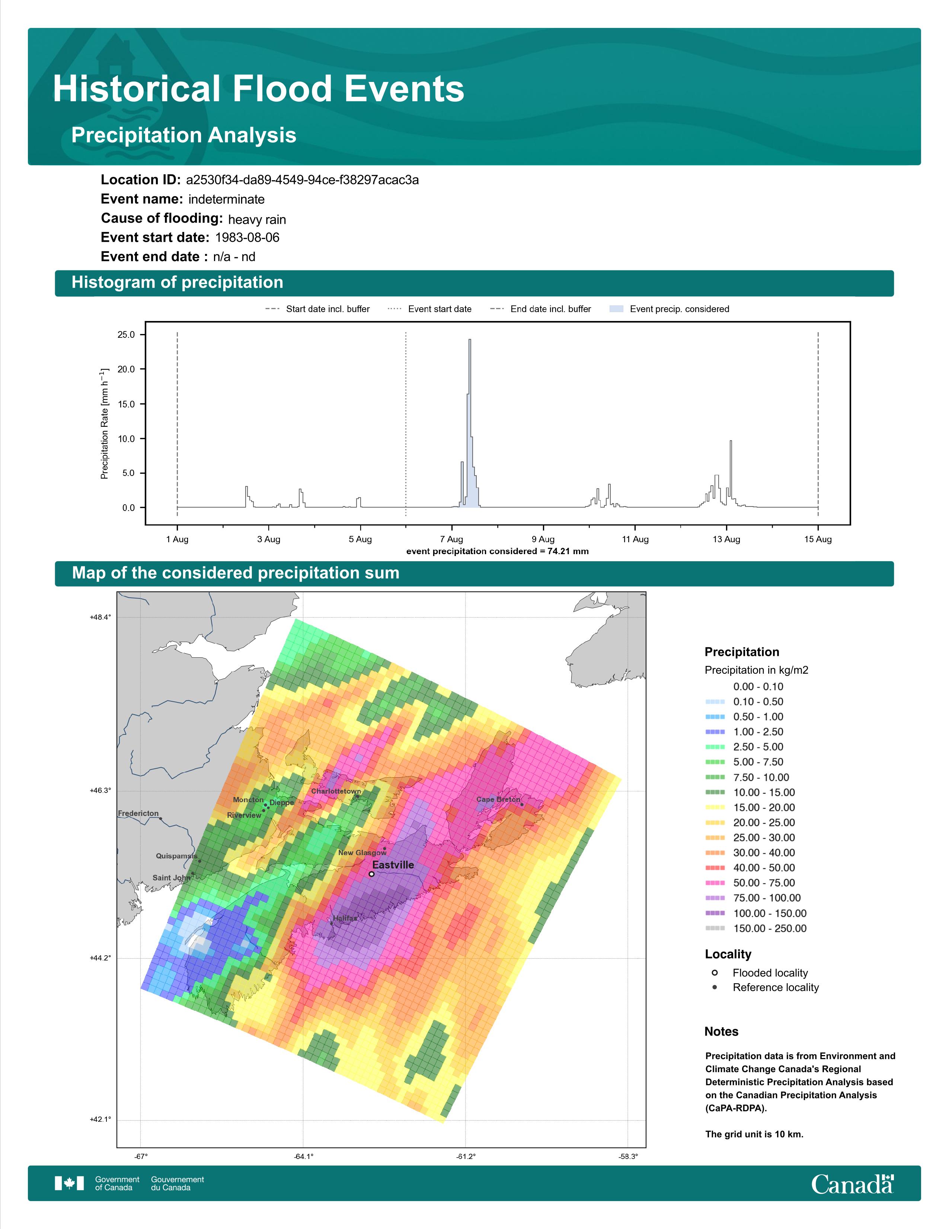
Task: Click the Halifax reference locality dot
Action: pyautogui.click(x=331, y=923)
